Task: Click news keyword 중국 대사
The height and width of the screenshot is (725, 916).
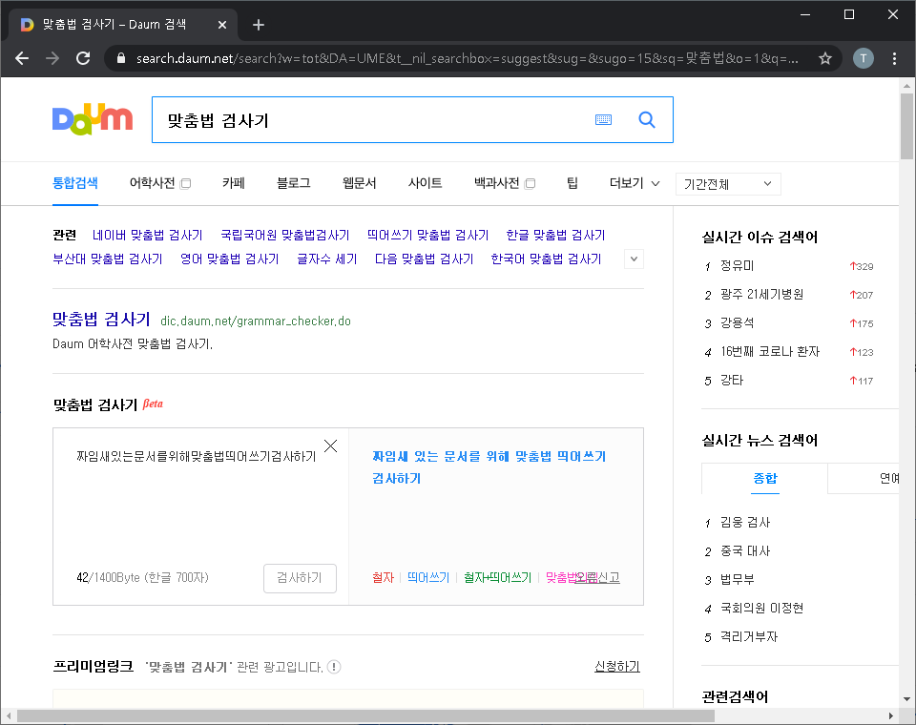Action: pyautogui.click(x=745, y=551)
